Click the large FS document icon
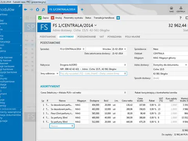This screenshot has width=188, height=141. [44, 27]
